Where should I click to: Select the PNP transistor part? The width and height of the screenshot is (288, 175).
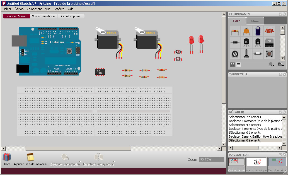[x=246, y=42]
